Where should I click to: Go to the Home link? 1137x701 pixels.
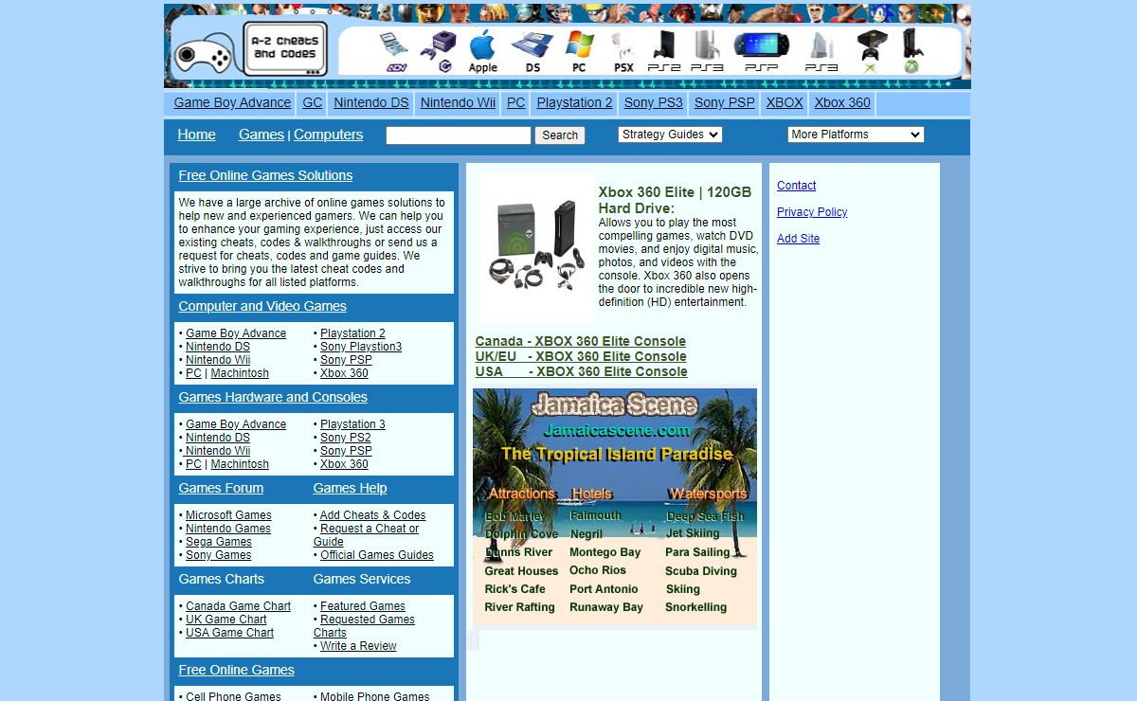[196, 135]
